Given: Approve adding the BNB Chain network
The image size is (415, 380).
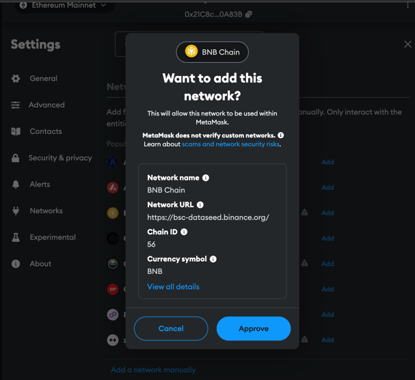Looking at the screenshot, I should (x=254, y=328).
